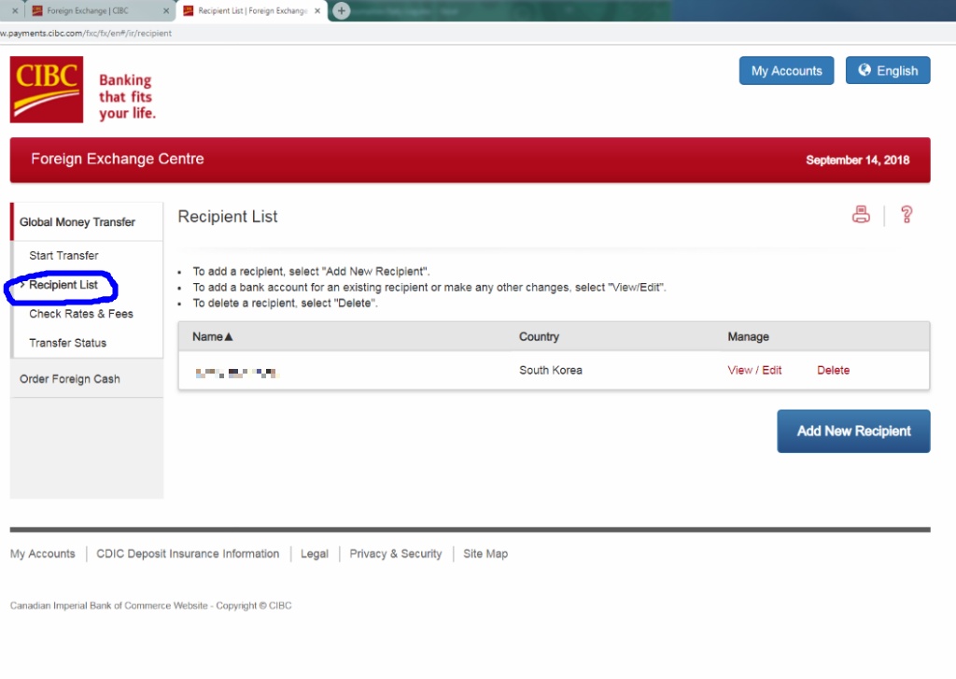Click the copyright notice text
Viewport: 956px width, 679px height.
coord(150,606)
